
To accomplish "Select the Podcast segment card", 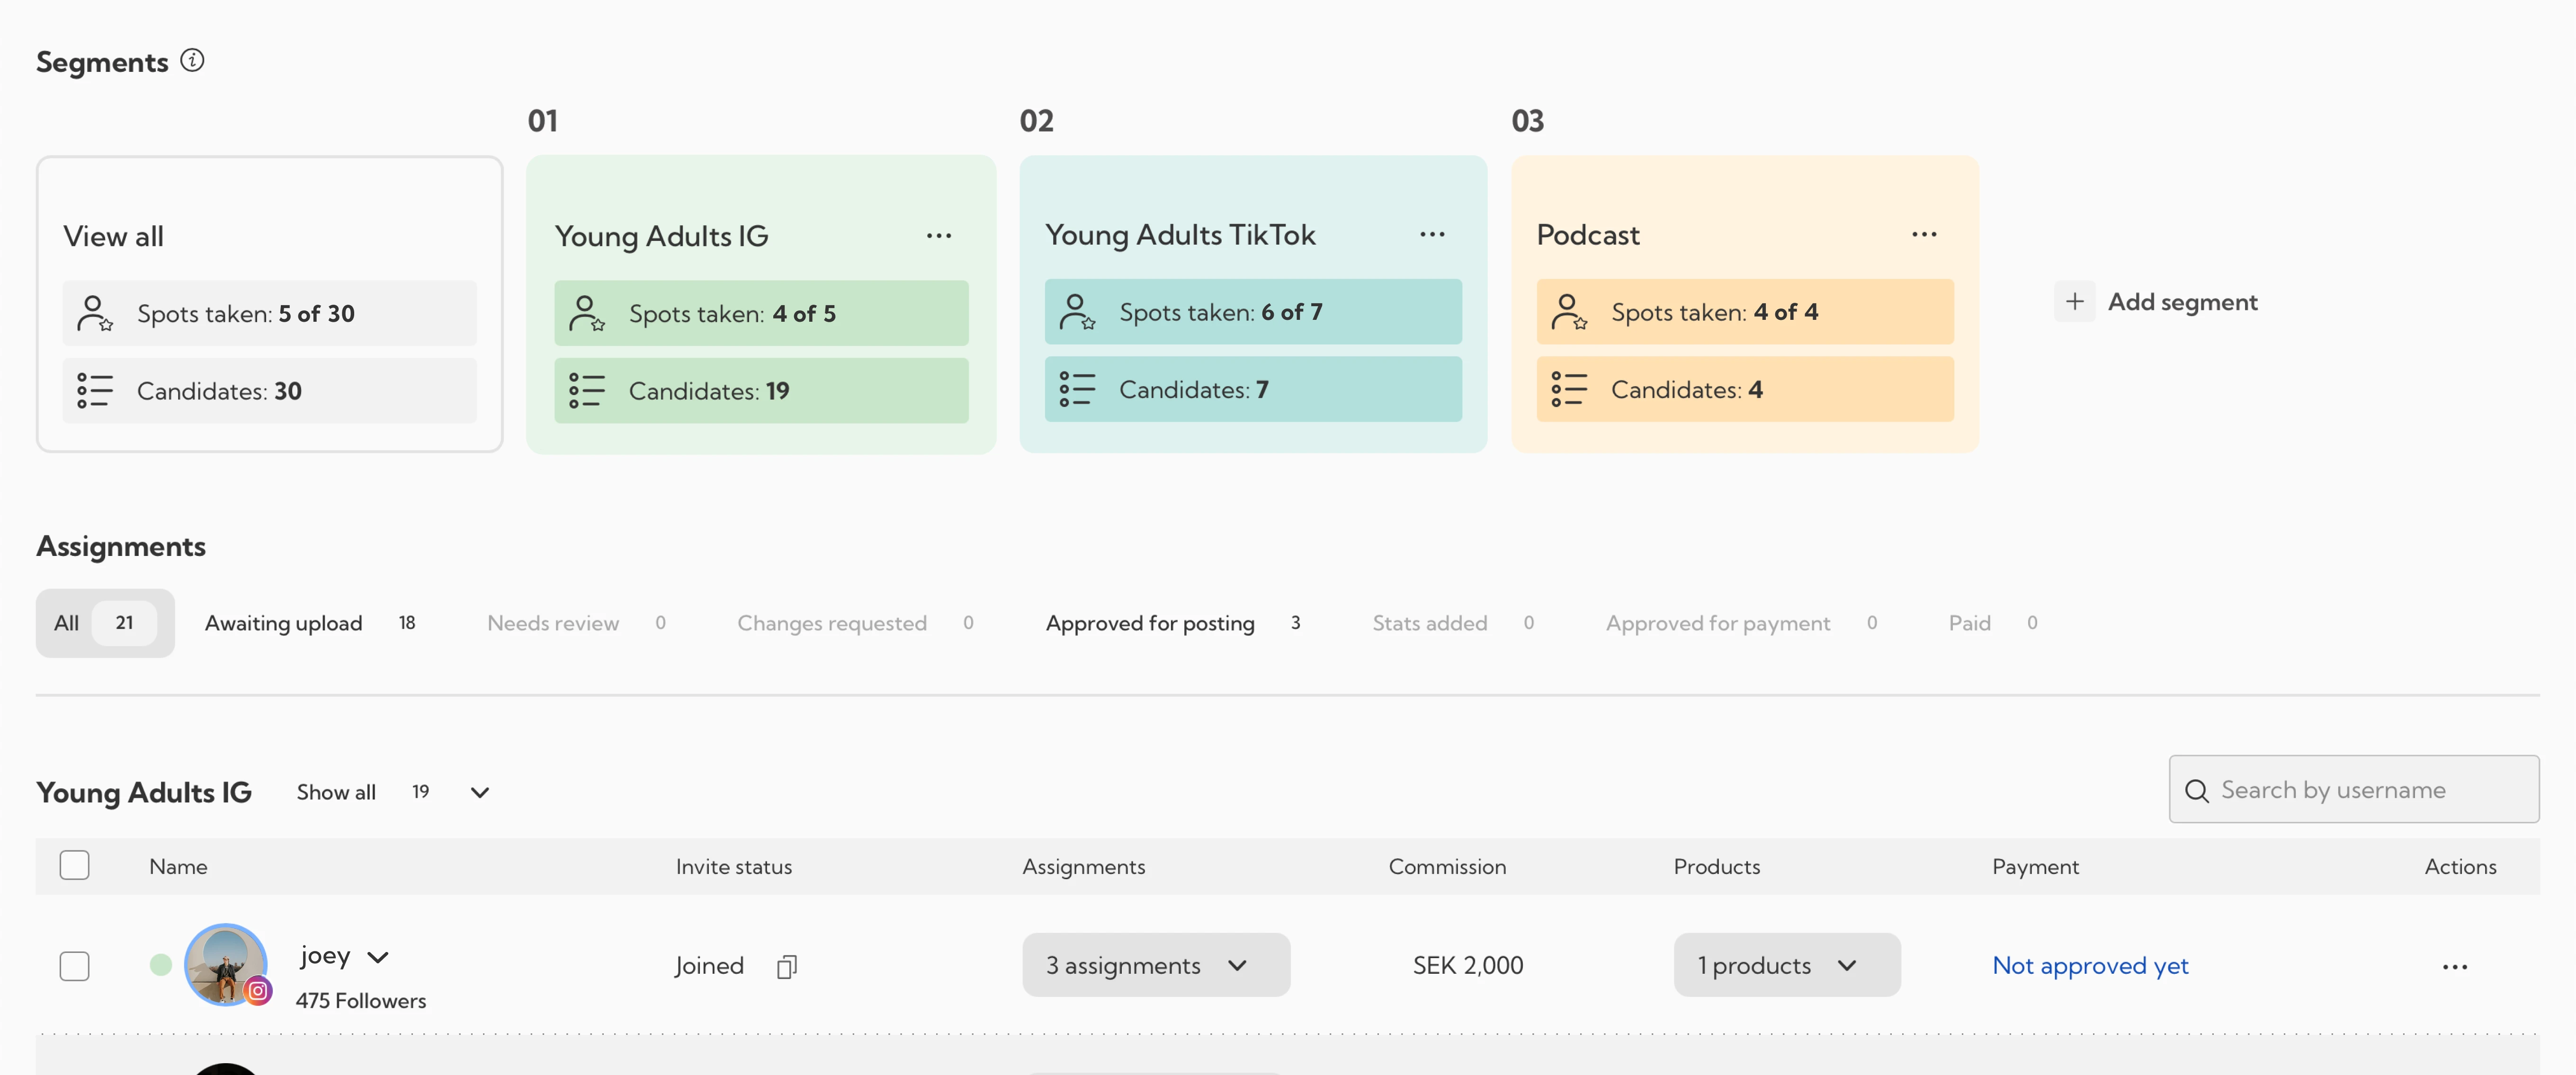I will 1745,304.
